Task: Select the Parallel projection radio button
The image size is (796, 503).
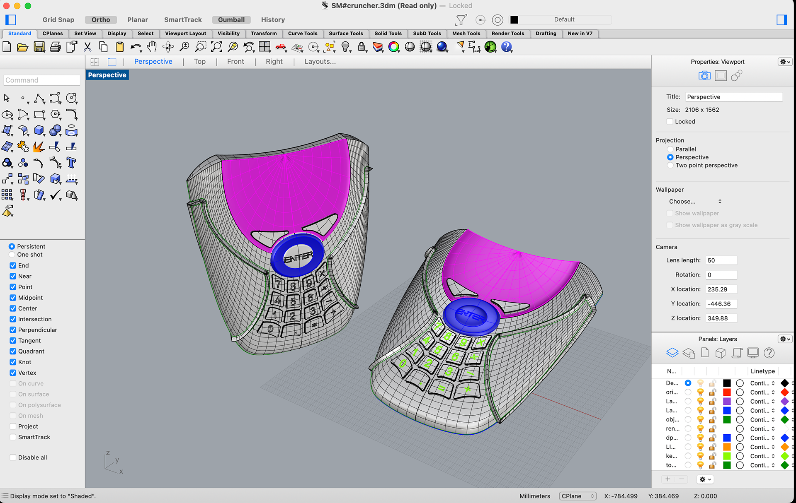Action: pos(670,149)
